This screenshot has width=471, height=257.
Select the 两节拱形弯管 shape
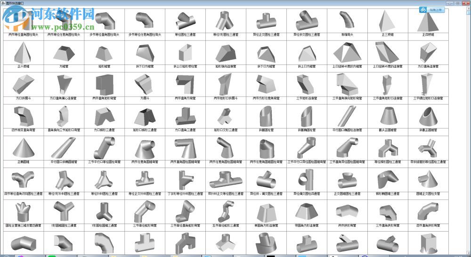347,211
